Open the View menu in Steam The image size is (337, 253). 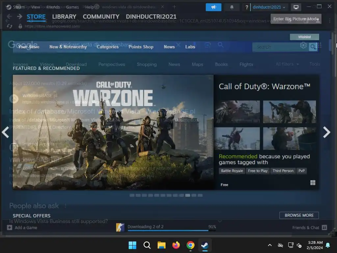[36, 7]
